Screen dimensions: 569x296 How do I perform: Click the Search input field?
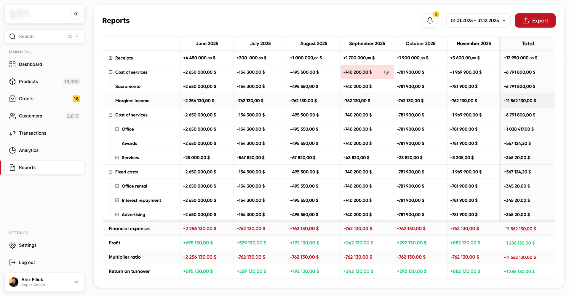(41, 36)
